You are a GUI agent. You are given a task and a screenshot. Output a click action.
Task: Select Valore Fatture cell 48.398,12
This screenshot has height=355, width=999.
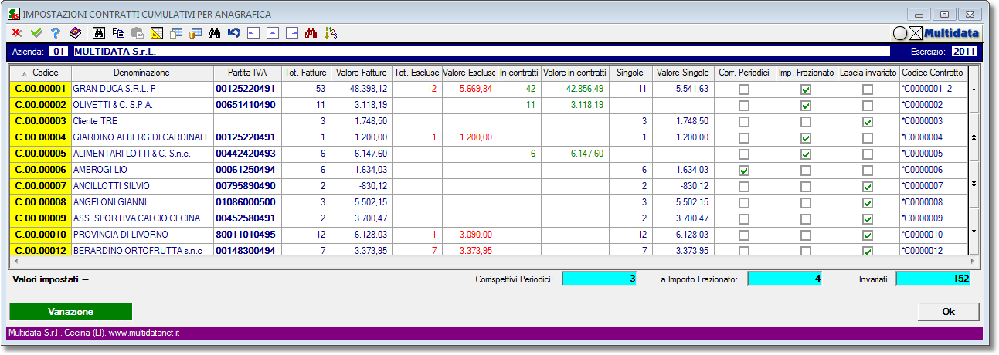(x=362, y=90)
